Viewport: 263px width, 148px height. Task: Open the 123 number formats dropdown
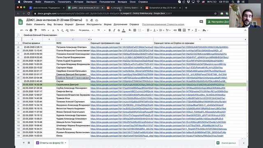pyautogui.click(x=72, y=30)
